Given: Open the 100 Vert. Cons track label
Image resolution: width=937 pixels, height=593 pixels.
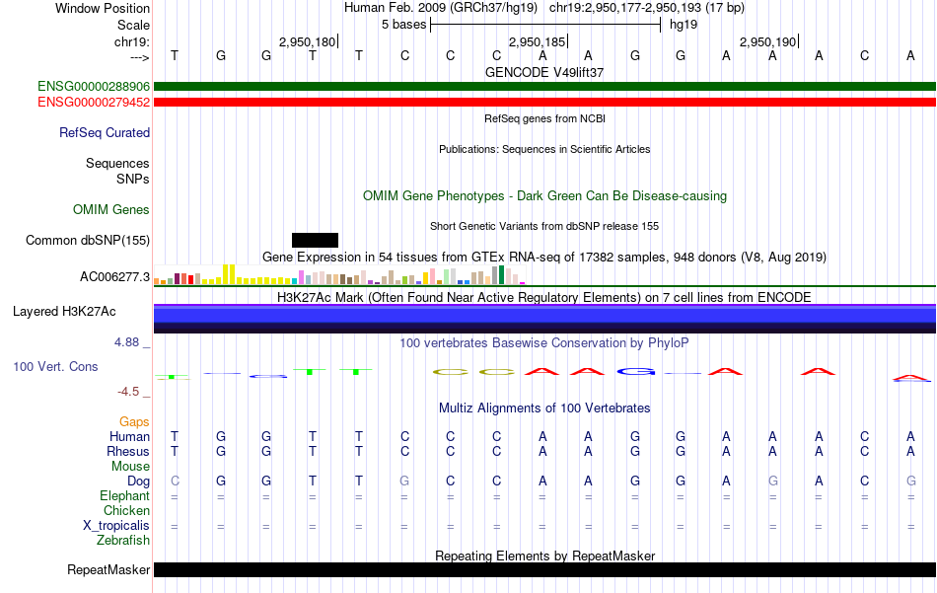Looking at the screenshot, I should 55,367.
